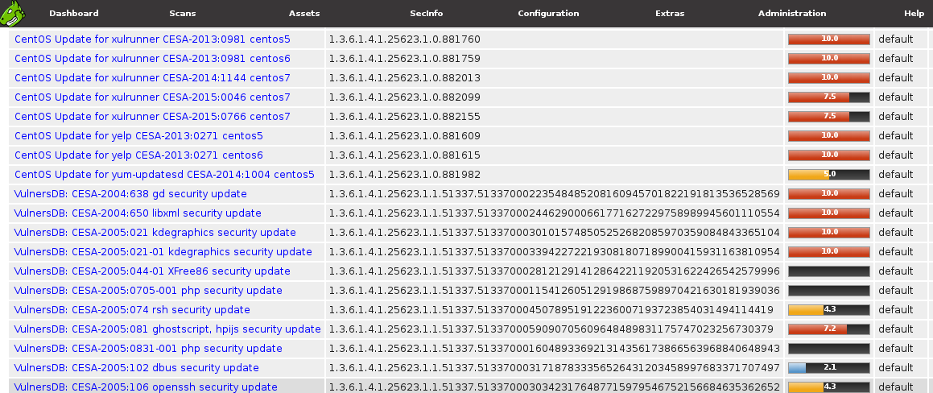Click severity bar 5.0 for yum-updatesd row
This screenshot has height=393, width=933.
click(x=829, y=175)
